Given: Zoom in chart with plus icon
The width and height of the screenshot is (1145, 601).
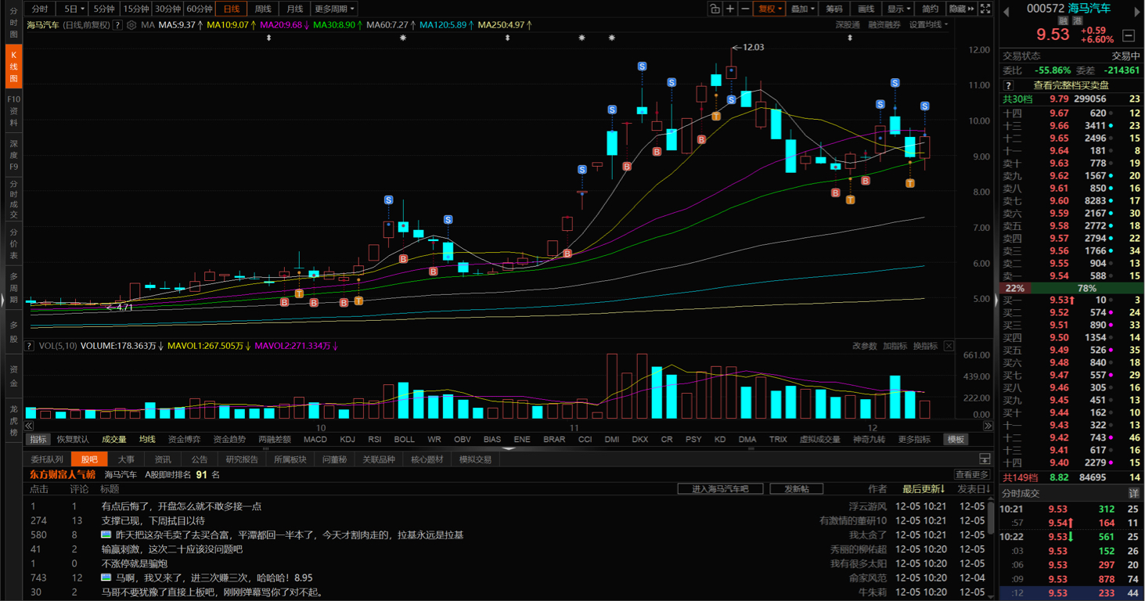Looking at the screenshot, I should pyautogui.click(x=730, y=9).
